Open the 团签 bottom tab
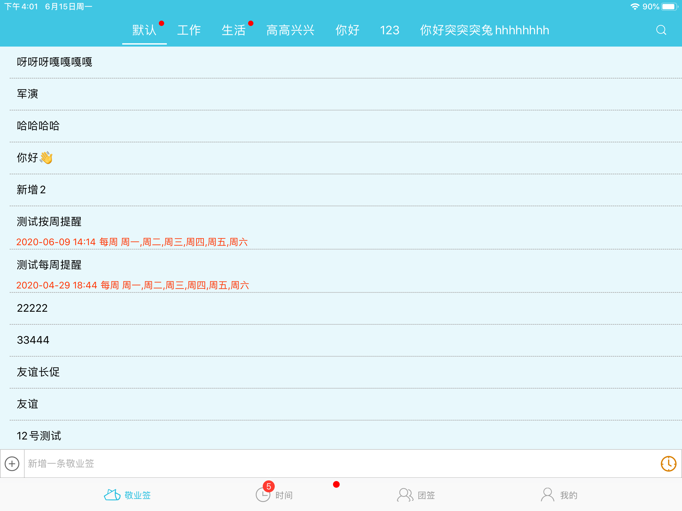Image resolution: width=682 pixels, height=511 pixels. [416, 495]
